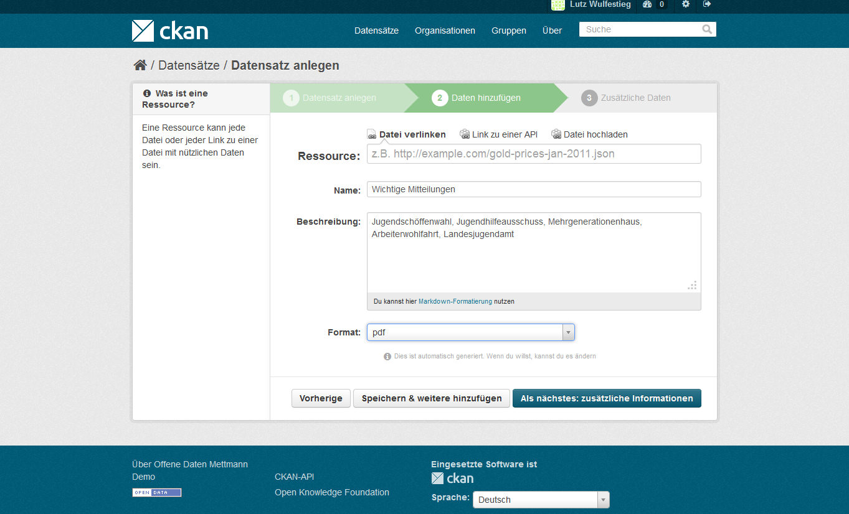Image resolution: width=849 pixels, height=514 pixels.
Task: Click 'Speichern & weitere hinzufügen' button
Action: tap(432, 398)
